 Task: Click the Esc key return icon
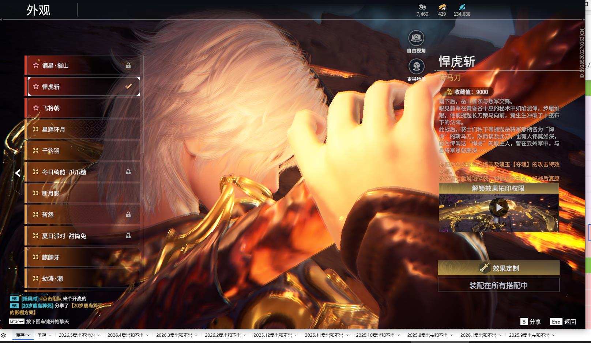point(556,321)
